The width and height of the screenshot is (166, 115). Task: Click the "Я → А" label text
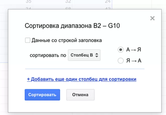[x=134, y=61]
